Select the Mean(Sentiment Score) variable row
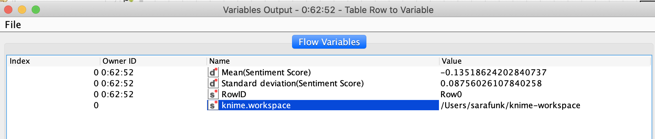The image size is (655, 139). (x=266, y=72)
